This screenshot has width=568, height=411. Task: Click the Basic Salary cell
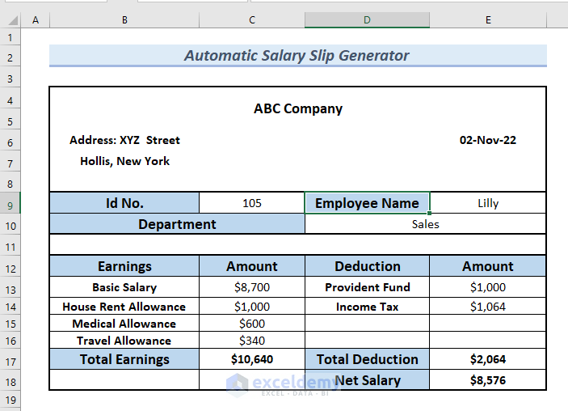coord(124,287)
